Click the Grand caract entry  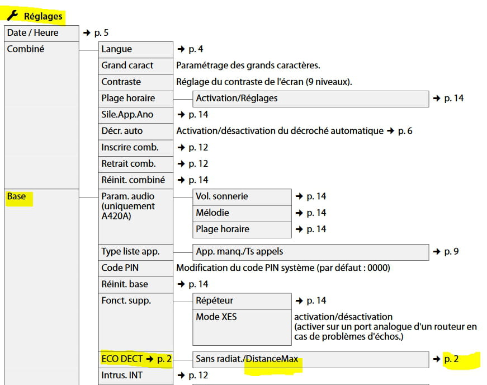tap(136, 66)
